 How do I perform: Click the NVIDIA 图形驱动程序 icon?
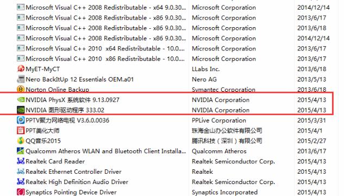pyautogui.click(x=21, y=110)
